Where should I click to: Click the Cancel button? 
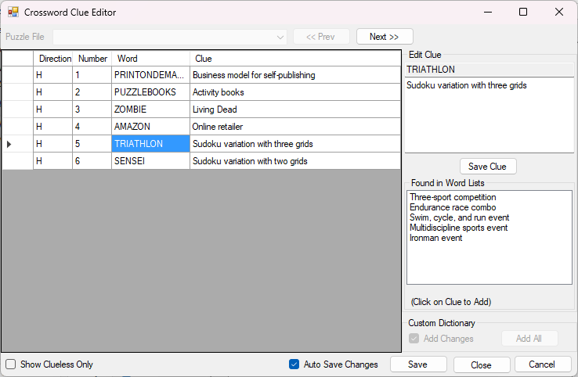pos(541,364)
